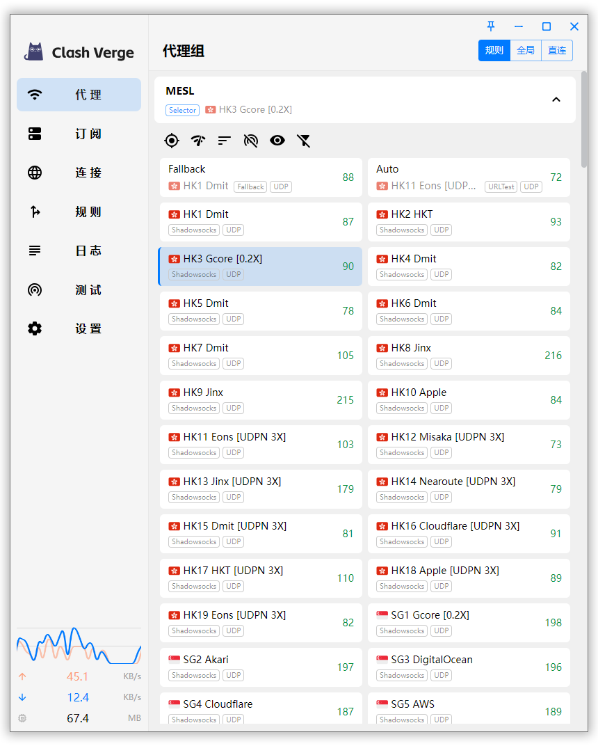The width and height of the screenshot is (598, 746).
Task: Retest delay 179 on HK13 Jinx
Action: pos(346,489)
